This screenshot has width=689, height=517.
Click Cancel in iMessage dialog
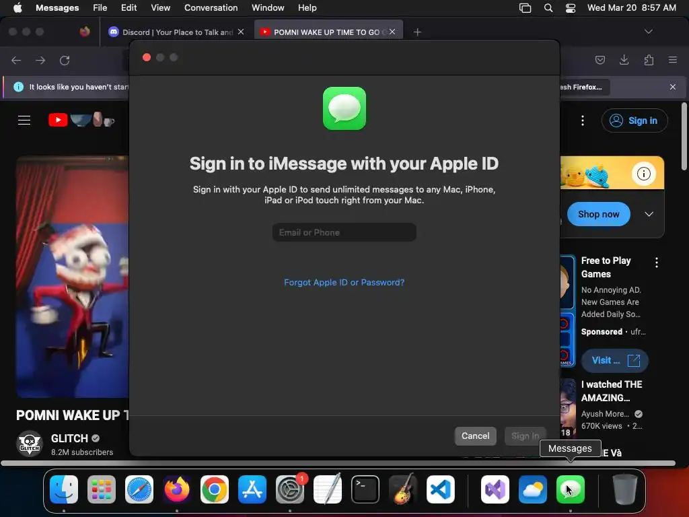point(476,436)
